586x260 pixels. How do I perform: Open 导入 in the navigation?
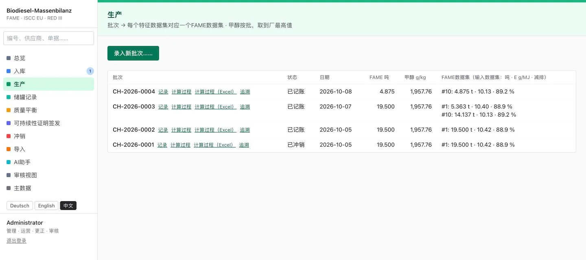click(x=48, y=149)
